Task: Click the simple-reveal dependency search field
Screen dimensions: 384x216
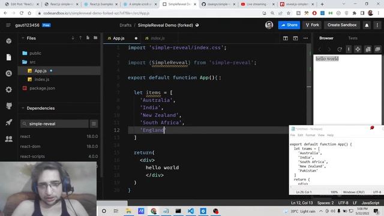Action: (x=55, y=124)
